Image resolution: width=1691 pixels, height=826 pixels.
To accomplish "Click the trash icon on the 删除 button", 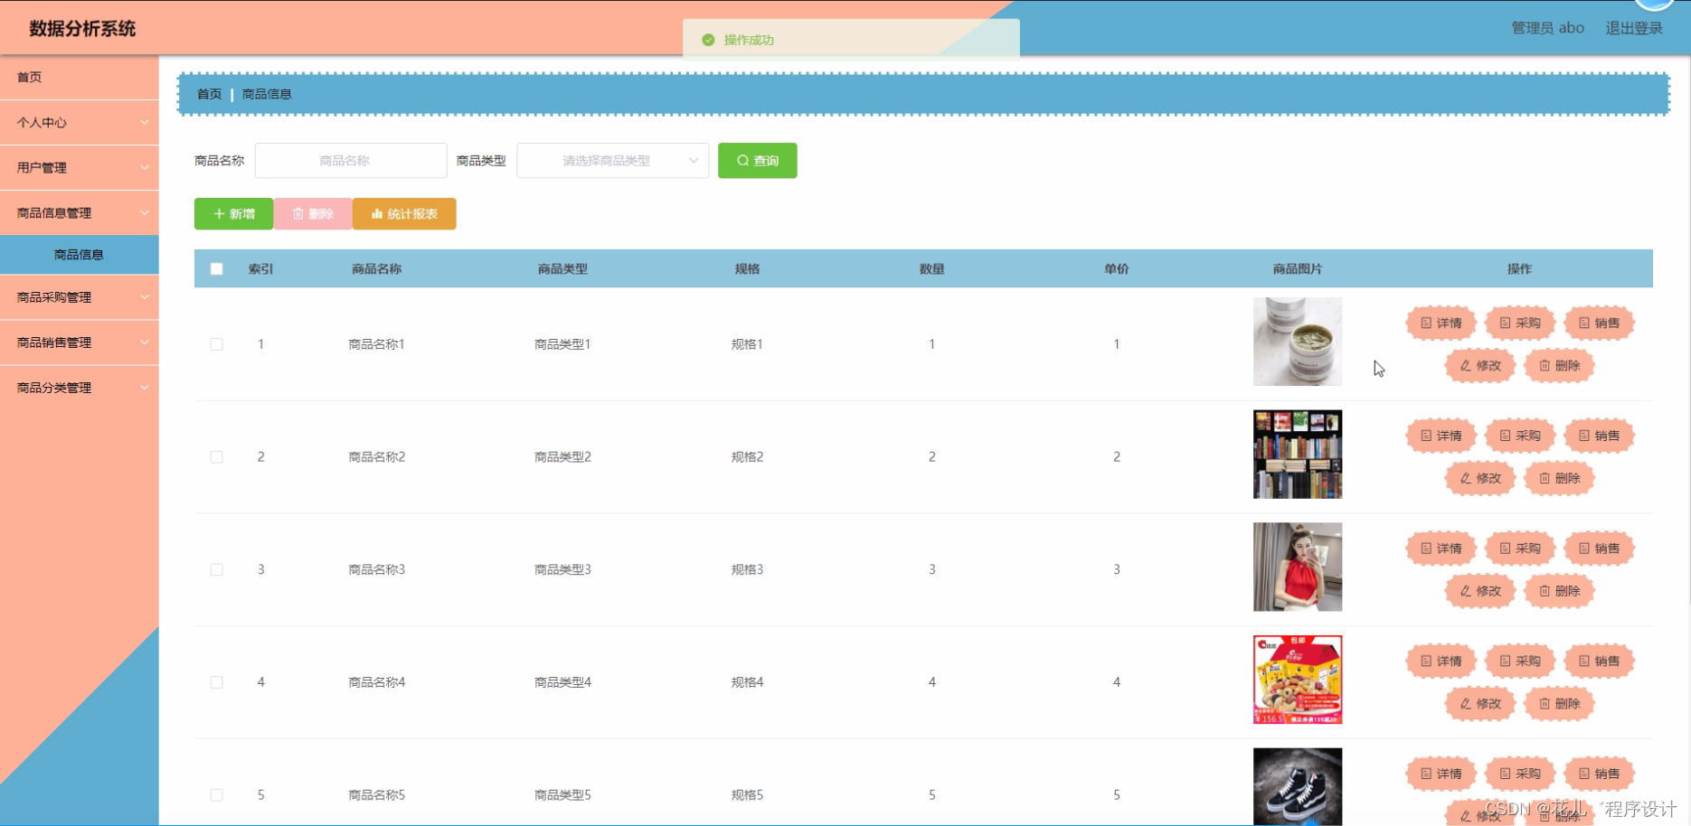I will click(x=298, y=214).
